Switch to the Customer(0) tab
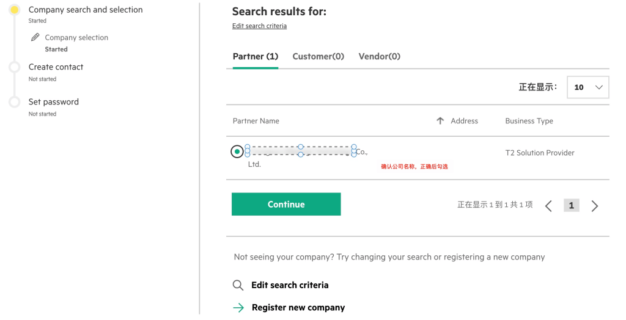The width and height of the screenshot is (626, 320). [x=318, y=56]
